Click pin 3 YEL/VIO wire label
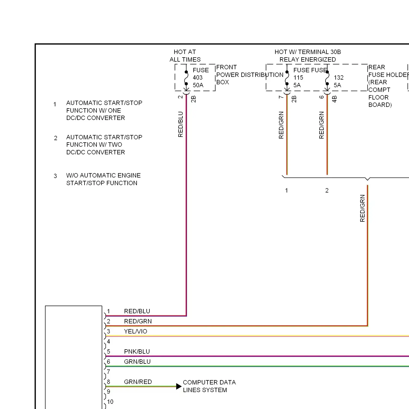This screenshot has height=409, width=409. [x=136, y=331]
